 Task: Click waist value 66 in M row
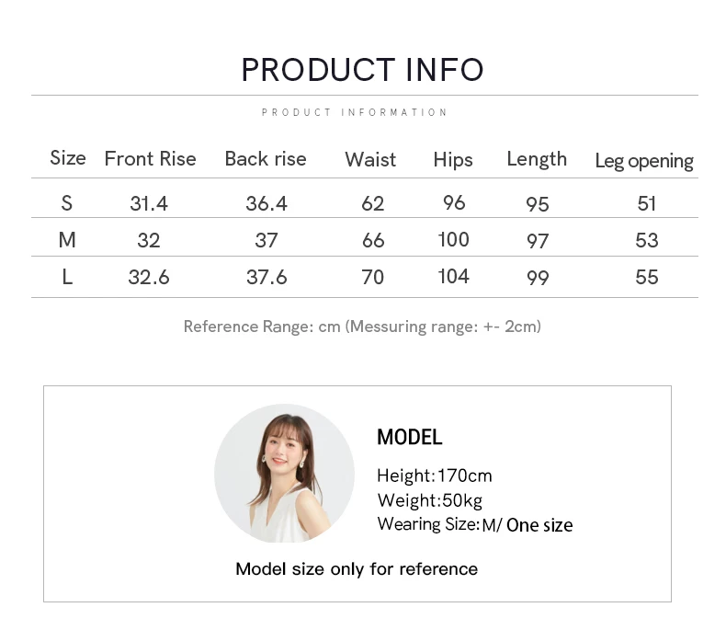tap(373, 240)
